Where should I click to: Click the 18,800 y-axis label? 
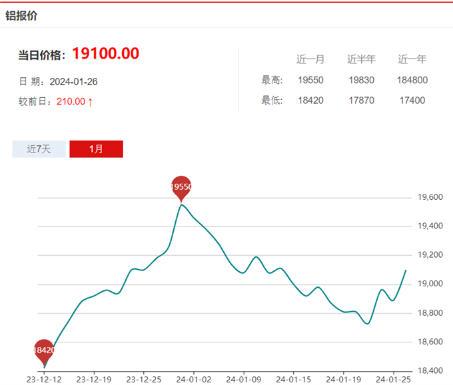tap(430, 313)
